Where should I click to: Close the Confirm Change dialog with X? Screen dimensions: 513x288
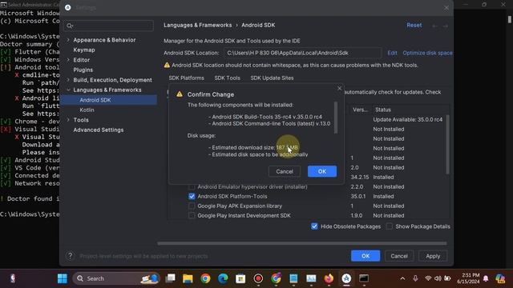click(339, 88)
